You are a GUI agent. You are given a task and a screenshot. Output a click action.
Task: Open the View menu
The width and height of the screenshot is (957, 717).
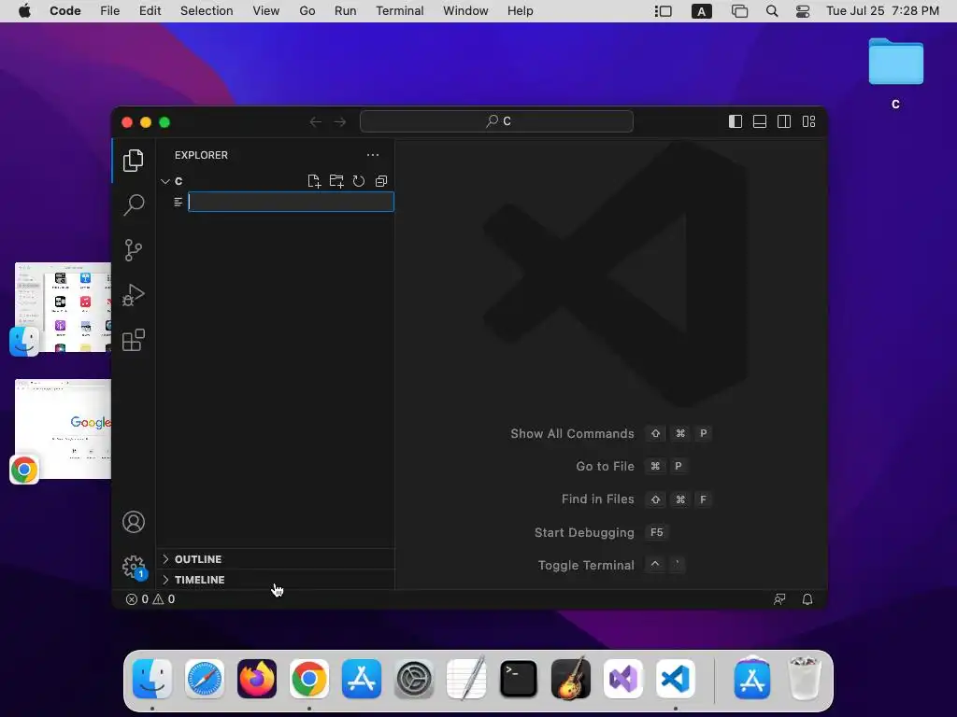[266, 11]
